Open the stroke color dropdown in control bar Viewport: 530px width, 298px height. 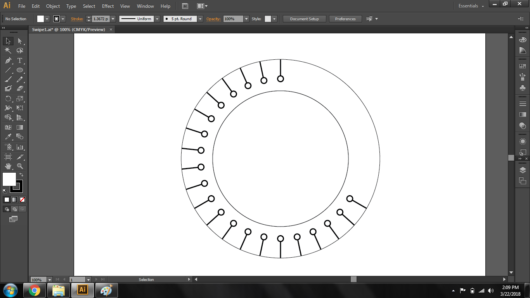[63, 19]
